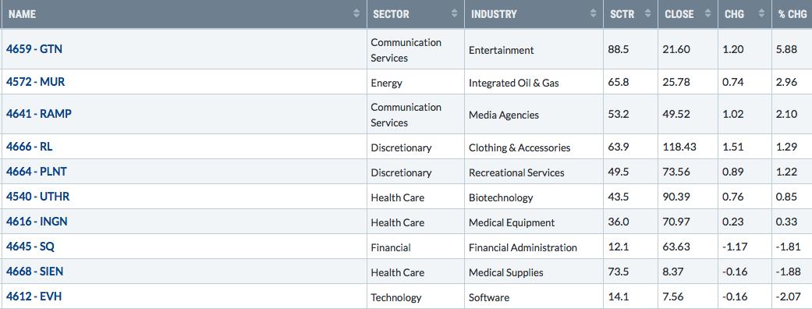Click the INDUSTRY header text

[494, 15]
